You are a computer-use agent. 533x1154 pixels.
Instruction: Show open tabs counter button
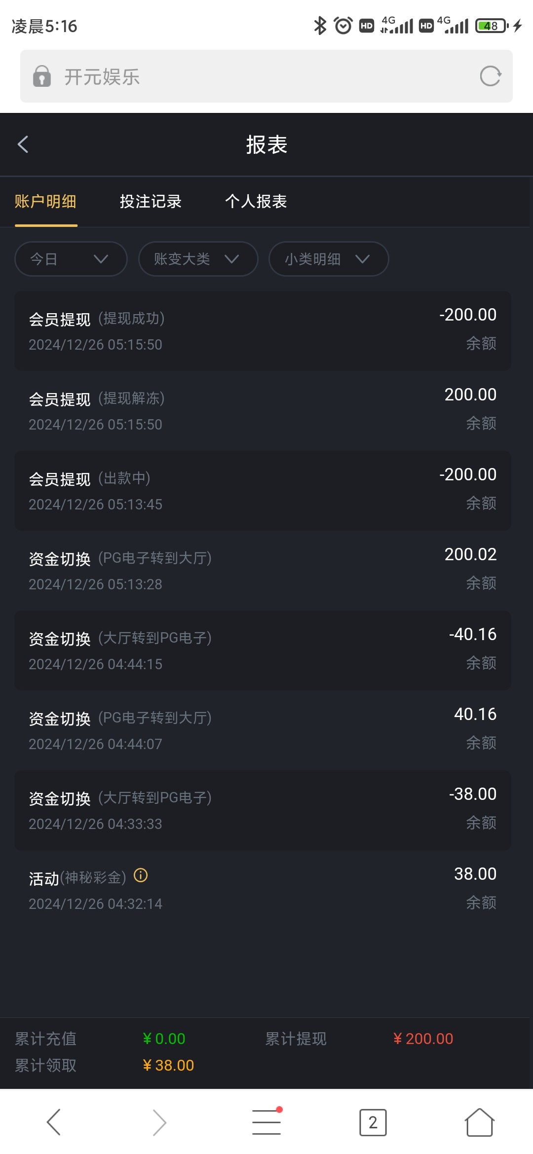[x=373, y=1122]
